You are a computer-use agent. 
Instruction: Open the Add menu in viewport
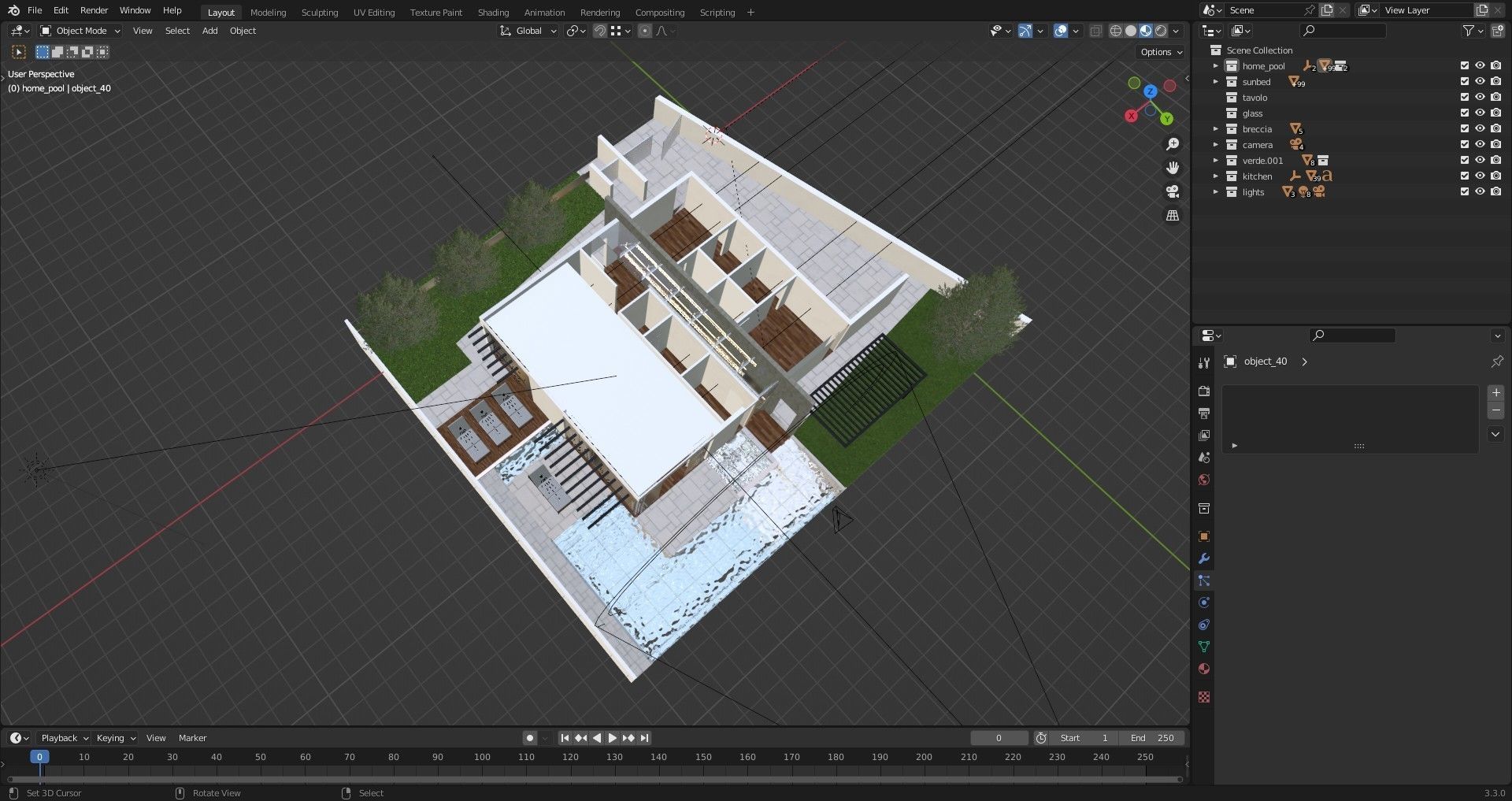coord(209,31)
